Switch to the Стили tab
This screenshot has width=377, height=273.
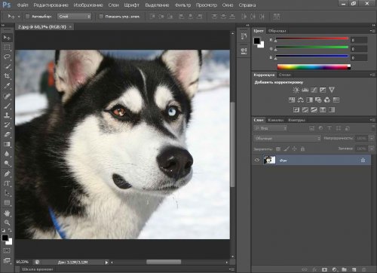point(284,75)
